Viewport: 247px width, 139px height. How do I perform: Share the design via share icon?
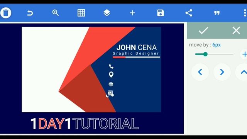(x=189, y=13)
